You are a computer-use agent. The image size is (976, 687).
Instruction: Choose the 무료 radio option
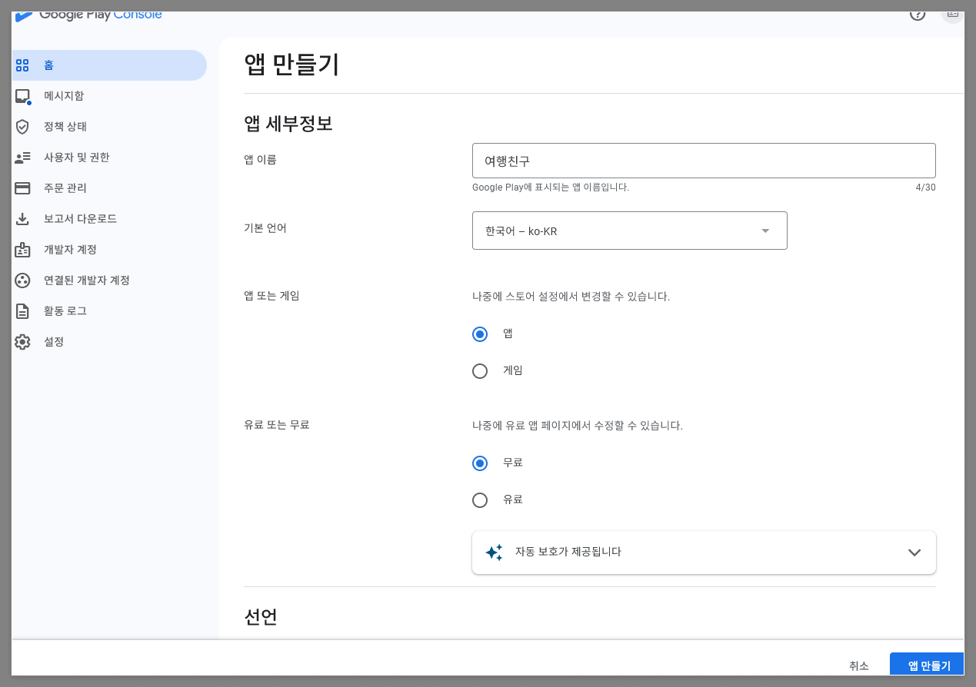coord(480,463)
